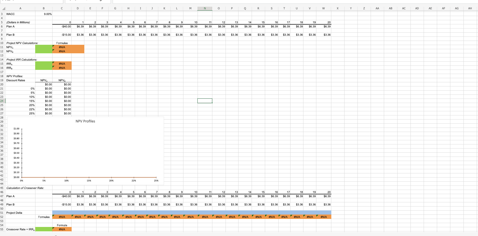Click the Plan A label in row 47
Screen dimensions: 478x236
(10, 196)
